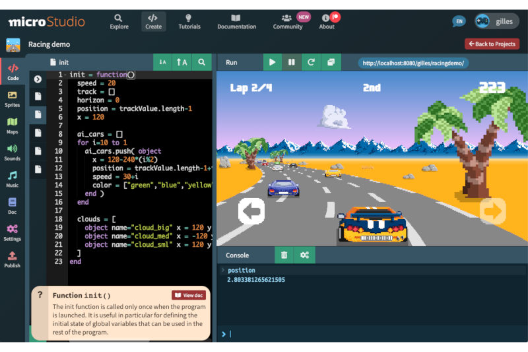This screenshot has width=528, height=352.
Task: Collapse the init function code fold
Action: (x=65, y=75)
